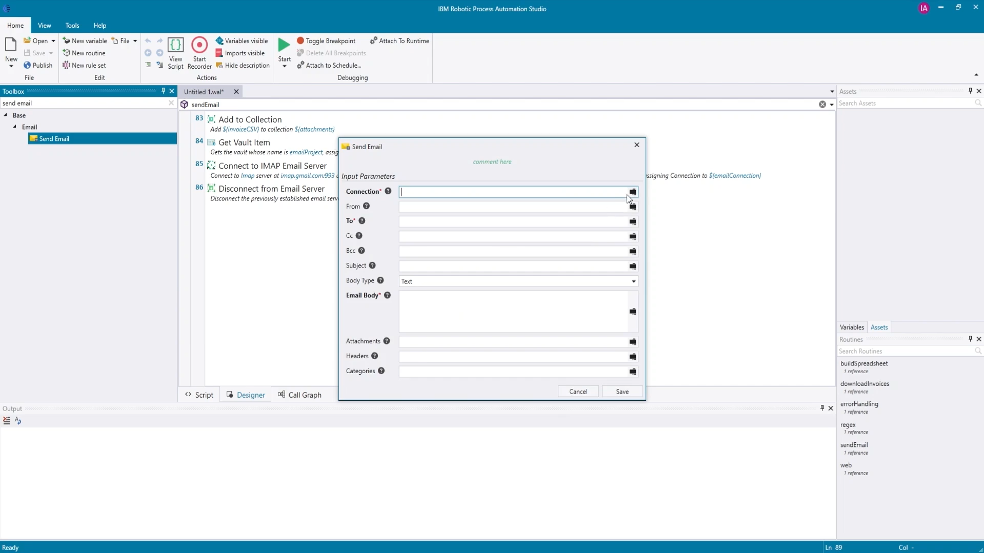984x553 pixels.
Task: Toggle Variables visible option
Action: (242, 41)
